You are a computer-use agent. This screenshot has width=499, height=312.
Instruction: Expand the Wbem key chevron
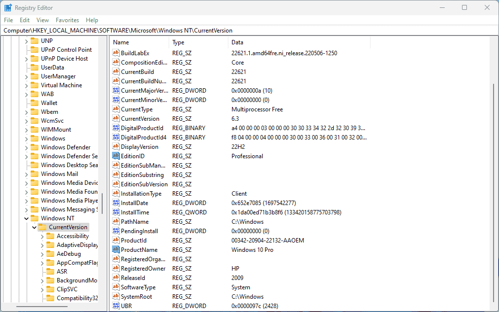tap(27, 112)
